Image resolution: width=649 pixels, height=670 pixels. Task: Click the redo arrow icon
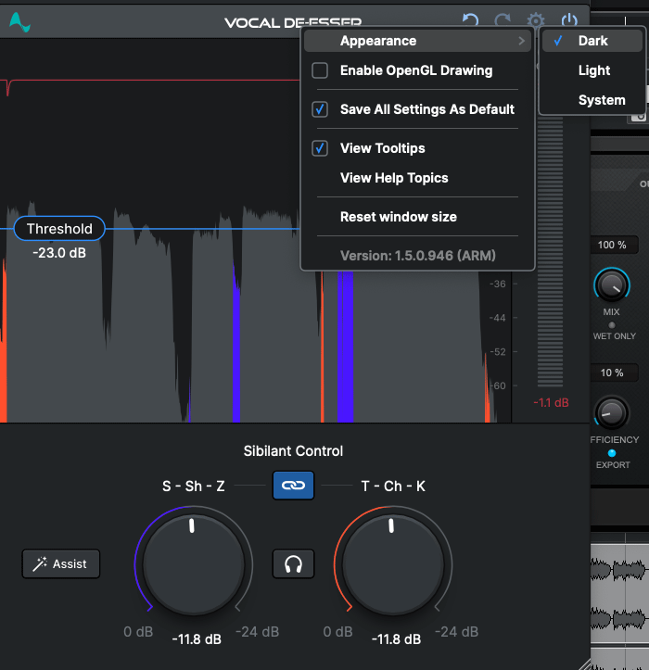pos(503,20)
